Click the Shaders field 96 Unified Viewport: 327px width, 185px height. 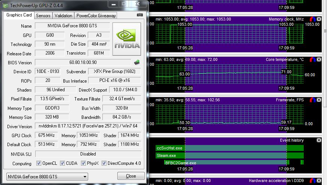tap(55, 90)
